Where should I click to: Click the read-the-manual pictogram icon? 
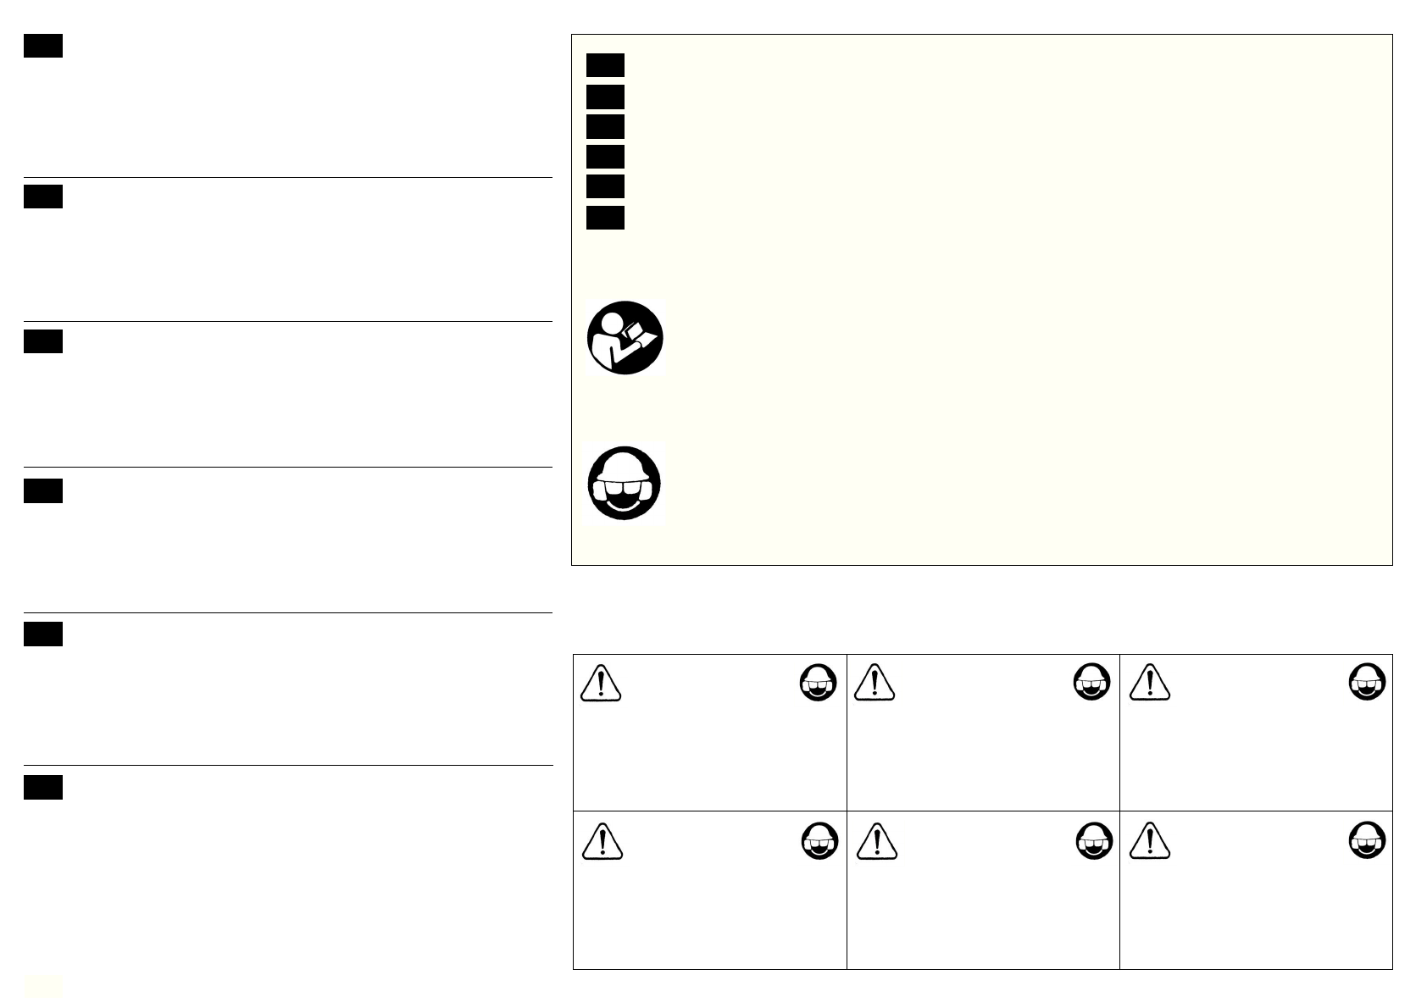[x=625, y=338]
